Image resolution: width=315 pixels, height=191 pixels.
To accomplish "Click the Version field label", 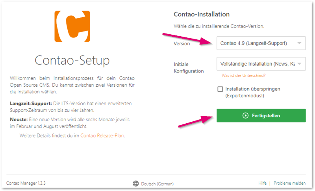I will pos(182,44).
